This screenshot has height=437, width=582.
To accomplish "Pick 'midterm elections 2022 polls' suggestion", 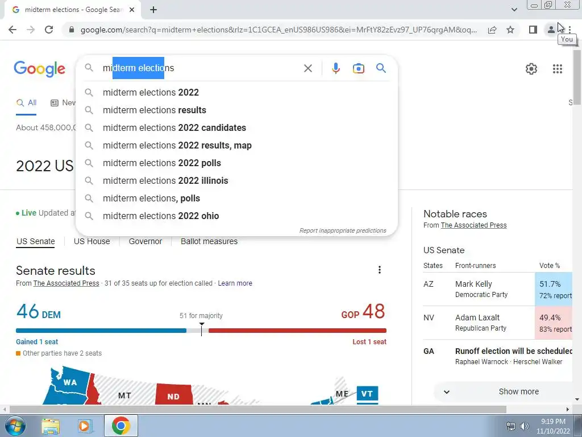I will [236, 163].
